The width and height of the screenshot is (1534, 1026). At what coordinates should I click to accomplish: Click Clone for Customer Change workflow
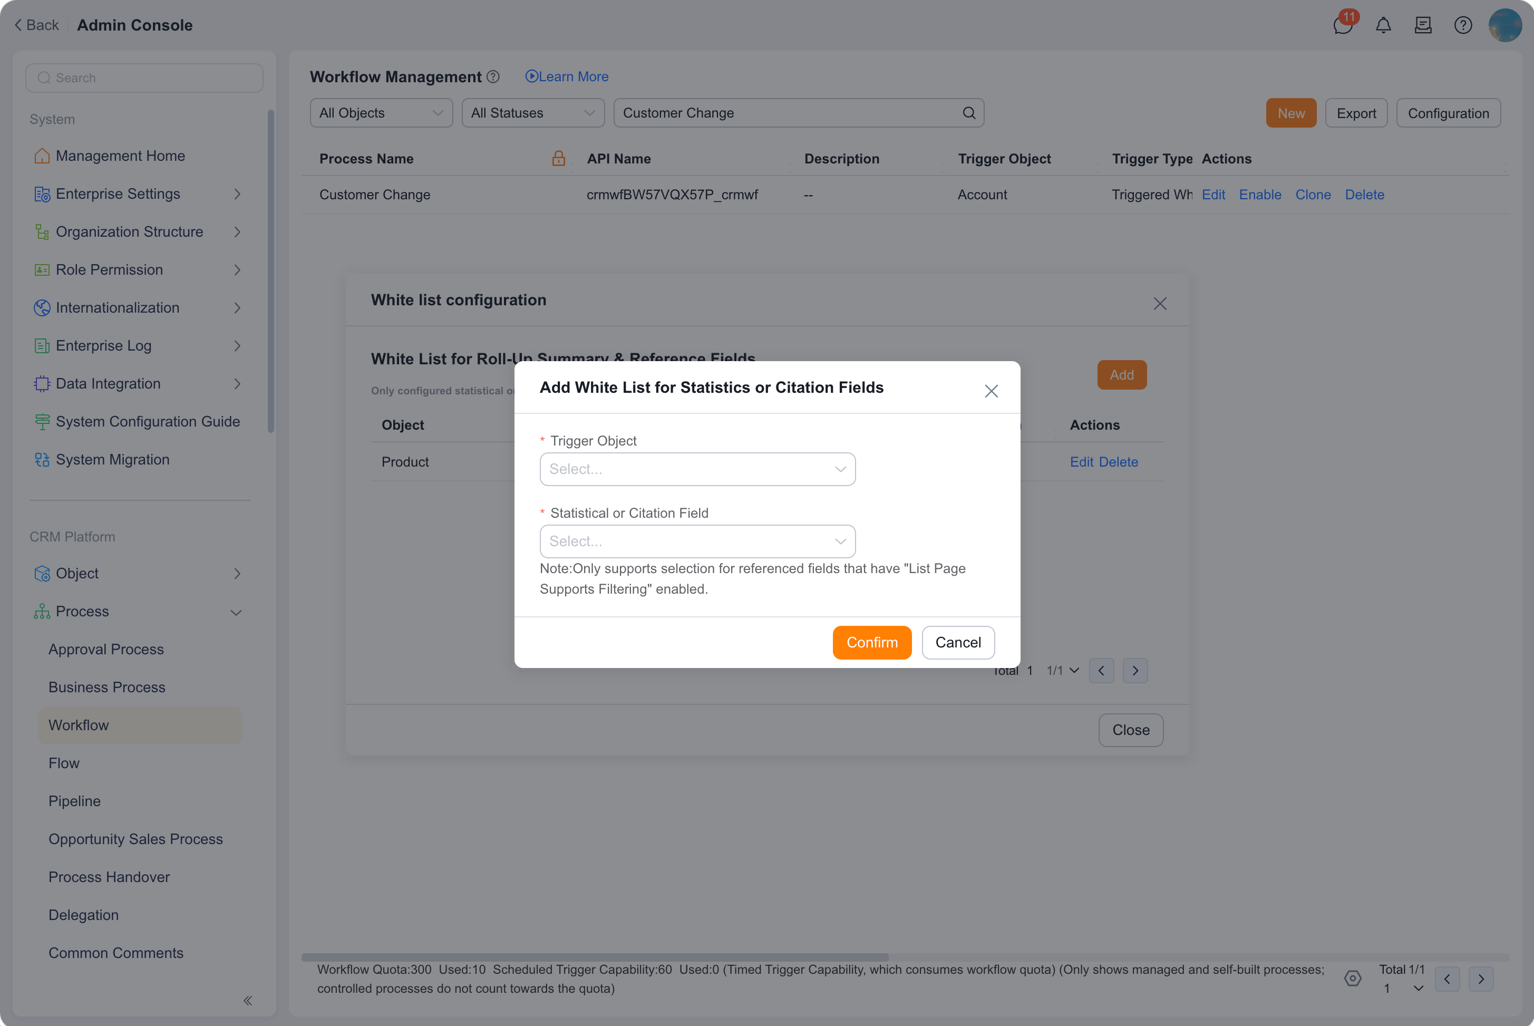coord(1313,195)
